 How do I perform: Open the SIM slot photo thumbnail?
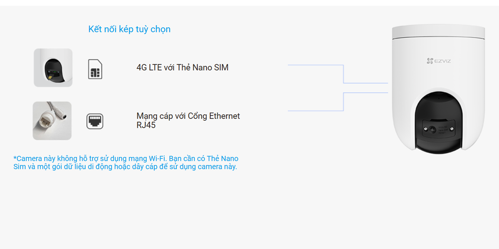point(53,68)
